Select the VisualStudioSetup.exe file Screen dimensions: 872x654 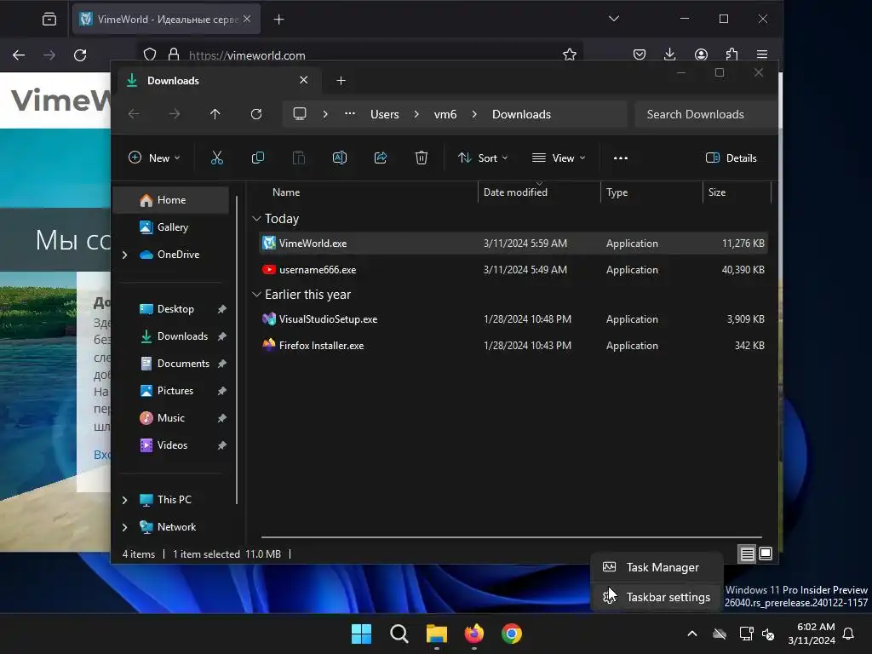click(x=513, y=319)
